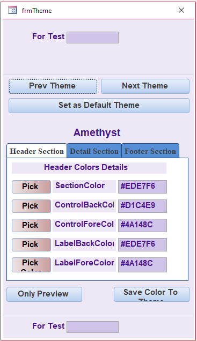Pick a color for LabelBackColor
The width and height of the screenshot is (197, 341).
31,245
